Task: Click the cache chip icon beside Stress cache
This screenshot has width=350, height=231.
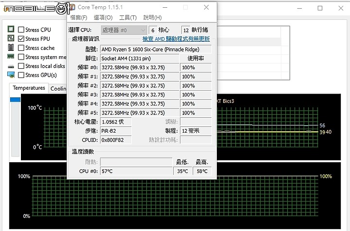Action: 11,47
